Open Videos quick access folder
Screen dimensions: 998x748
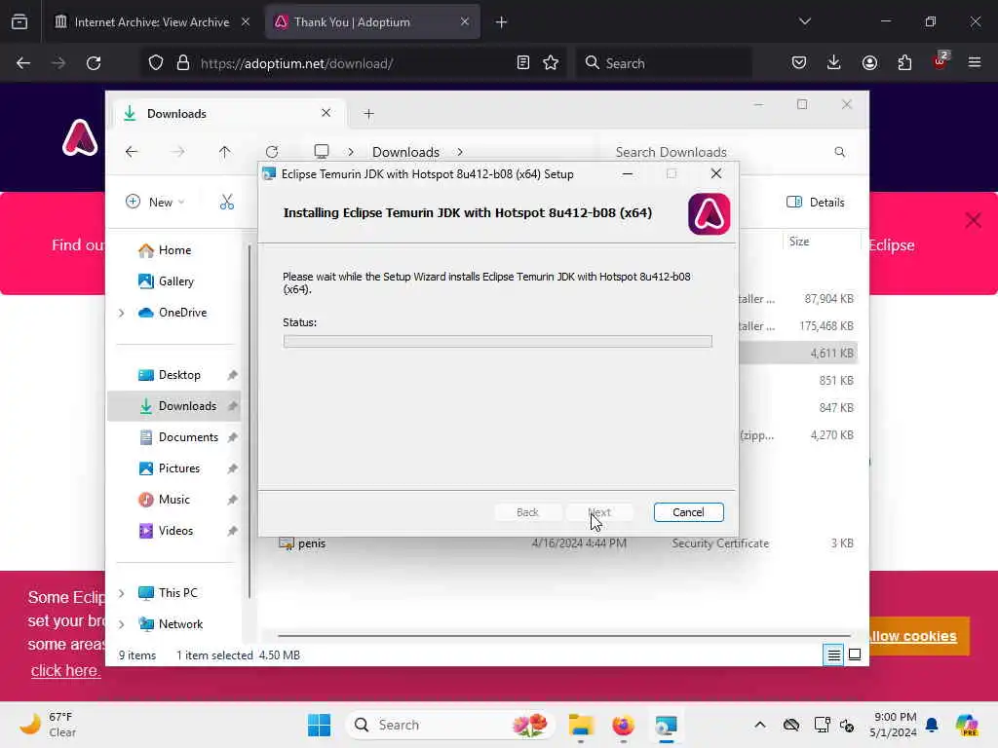[175, 531]
